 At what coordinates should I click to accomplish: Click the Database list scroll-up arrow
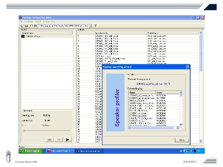[x=201, y=33]
